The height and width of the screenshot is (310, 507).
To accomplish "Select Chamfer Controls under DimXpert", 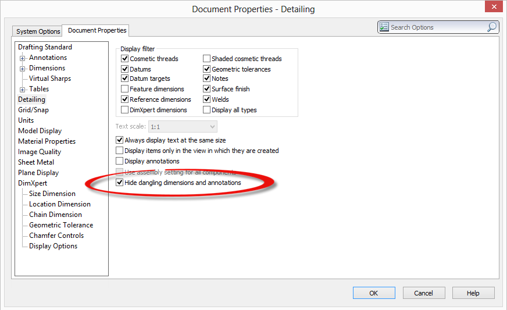I will pos(56,235).
